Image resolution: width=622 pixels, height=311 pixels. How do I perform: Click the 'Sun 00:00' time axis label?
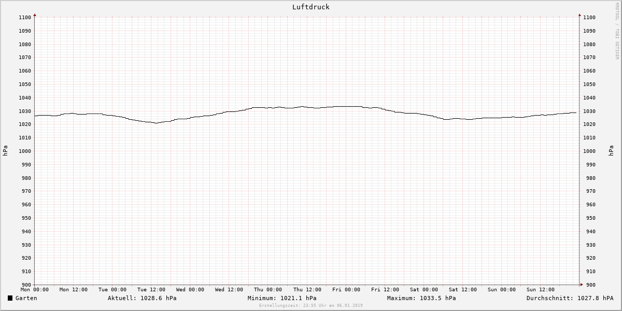click(x=502, y=290)
